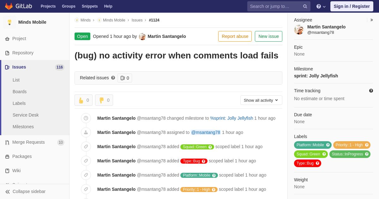Click the label tag icon on Type::Bug activity
The width and height of the screenshot is (379, 199).
pyautogui.click(x=86, y=161)
